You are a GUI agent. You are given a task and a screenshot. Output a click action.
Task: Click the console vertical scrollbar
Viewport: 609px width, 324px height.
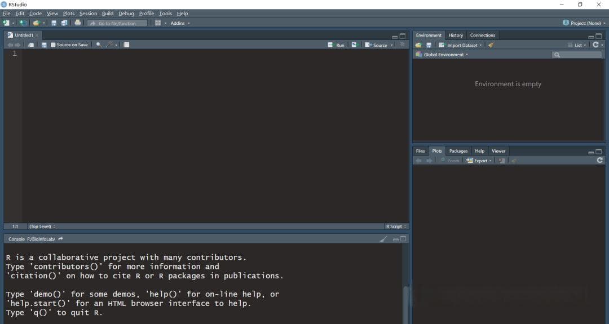click(x=406, y=304)
